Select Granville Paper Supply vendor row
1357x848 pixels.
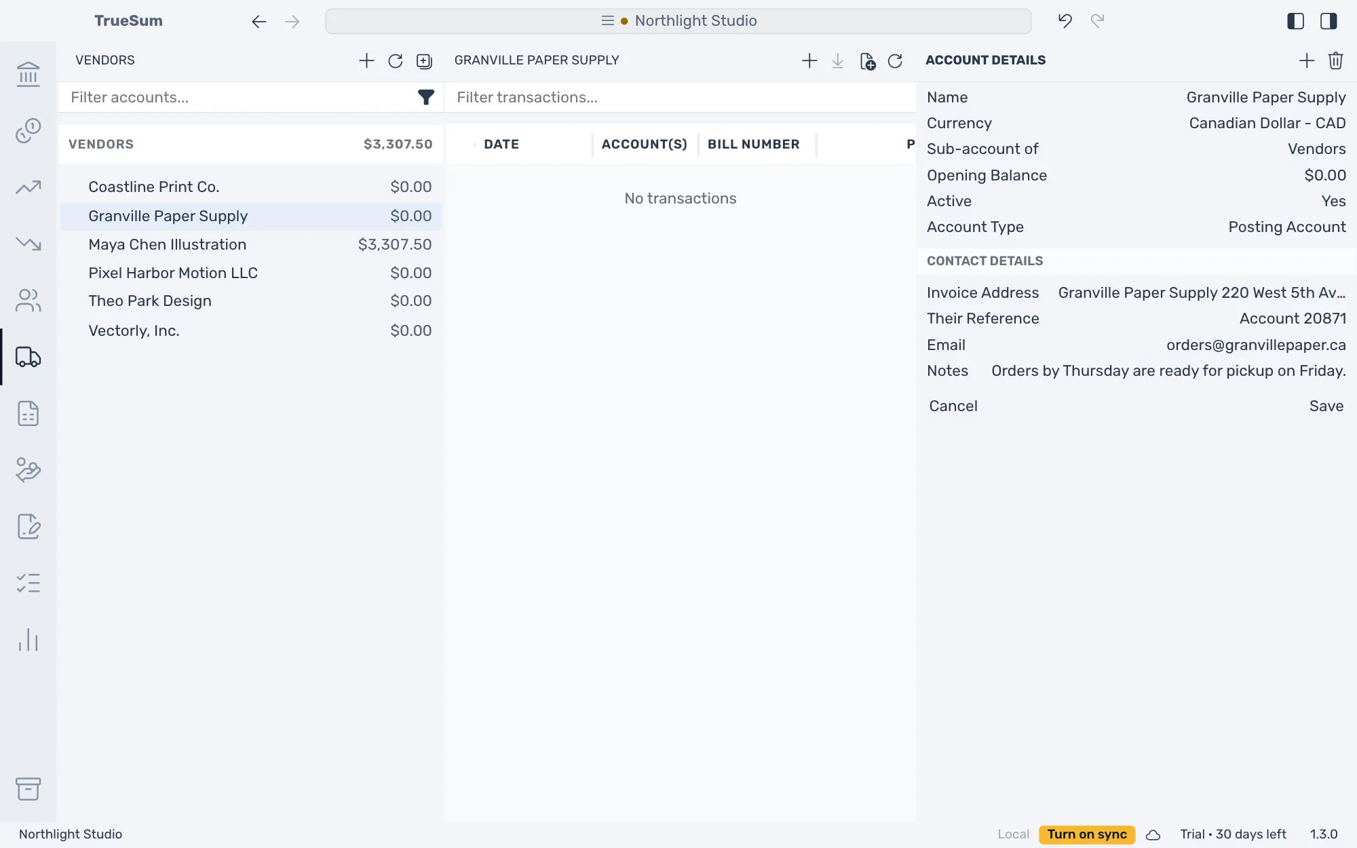(250, 216)
